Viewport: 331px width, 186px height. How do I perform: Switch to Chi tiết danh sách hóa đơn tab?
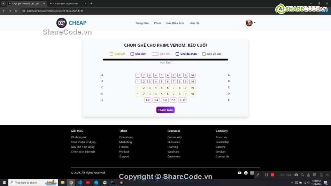point(66,3)
